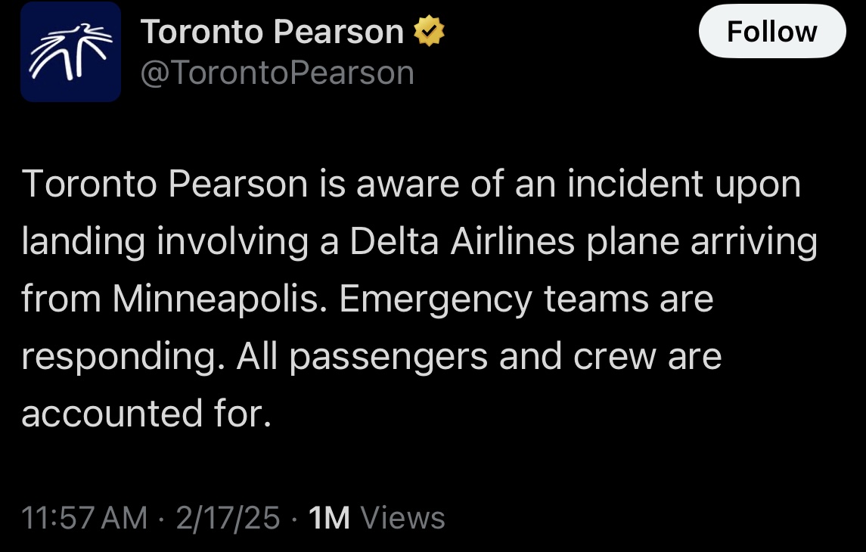Select the bold 1M view count
Screen dimensions: 866x552
click(x=329, y=518)
